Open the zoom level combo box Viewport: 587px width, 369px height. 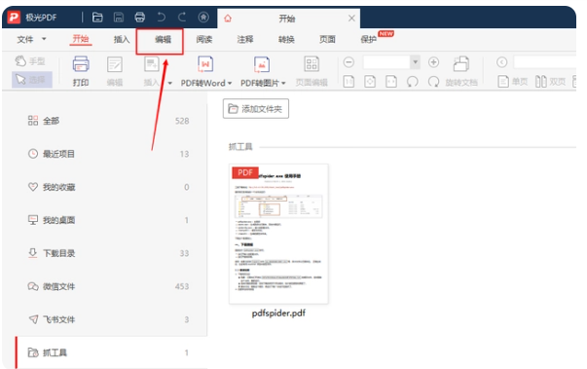click(x=390, y=62)
